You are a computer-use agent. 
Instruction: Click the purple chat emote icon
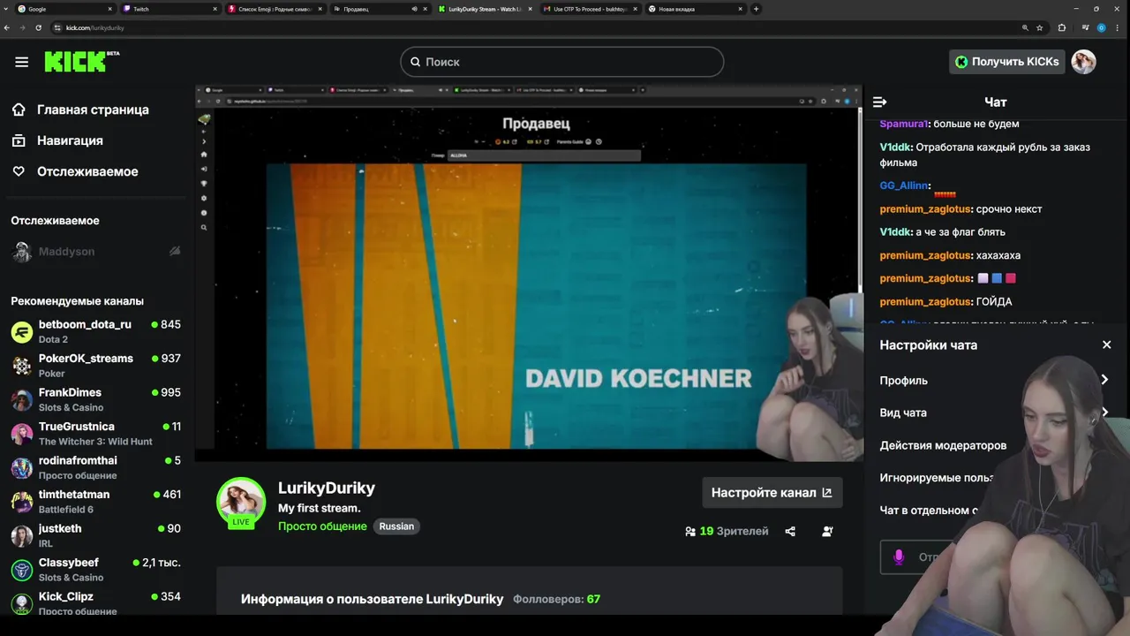click(899, 557)
